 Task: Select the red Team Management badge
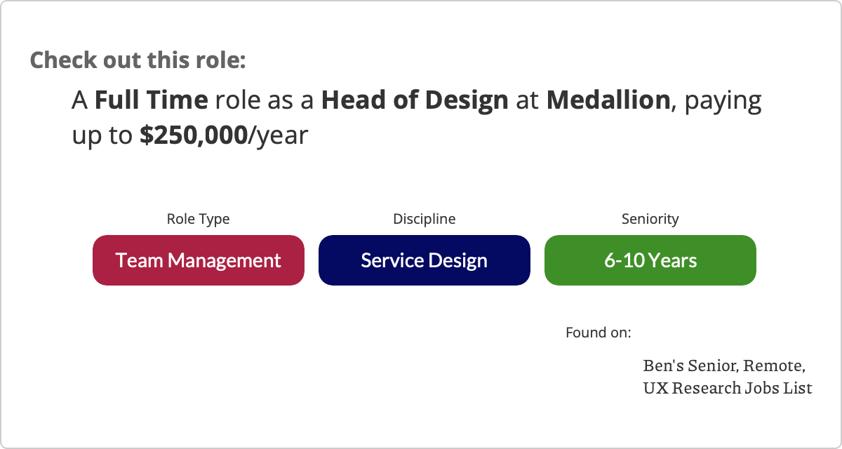(x=199, y=260)
